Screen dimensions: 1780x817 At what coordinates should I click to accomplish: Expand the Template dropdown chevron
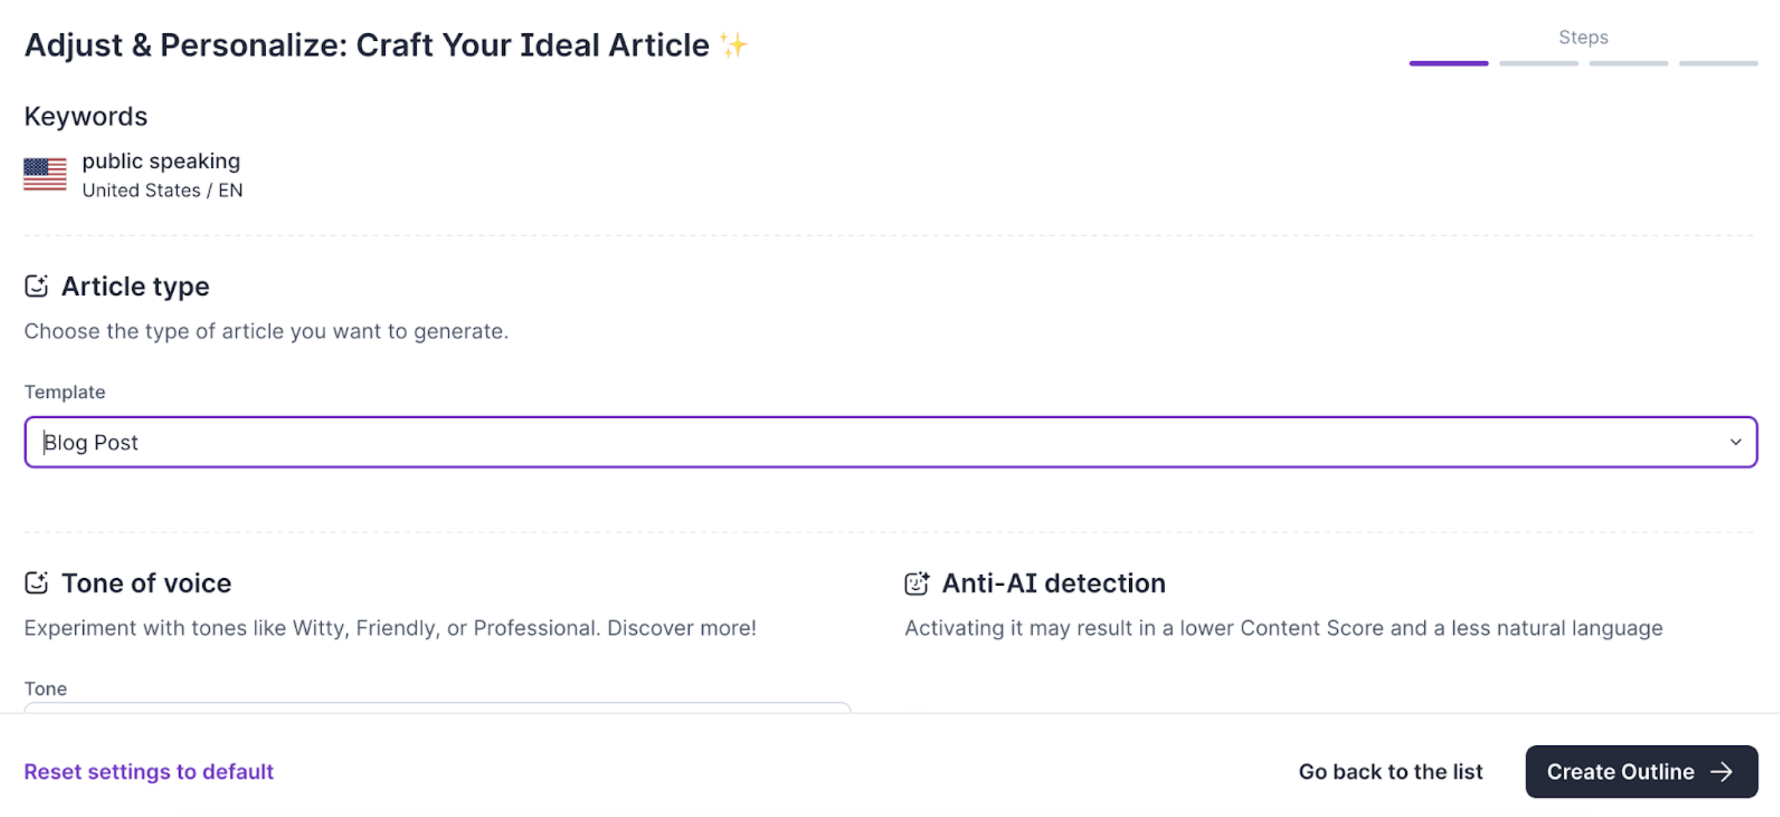tap(1735, 442)
